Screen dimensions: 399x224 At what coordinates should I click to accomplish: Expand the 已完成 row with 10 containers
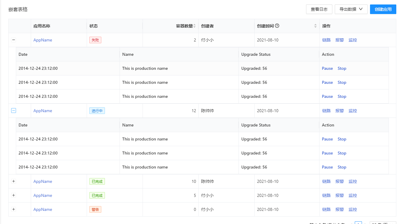[x=13, y=181]
